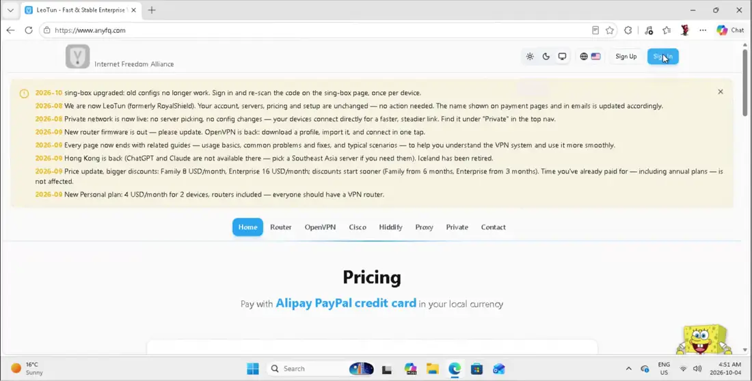Open the Proxy navigation tab
The height and width of the screenshot is (381, 752).
point(424,227)
